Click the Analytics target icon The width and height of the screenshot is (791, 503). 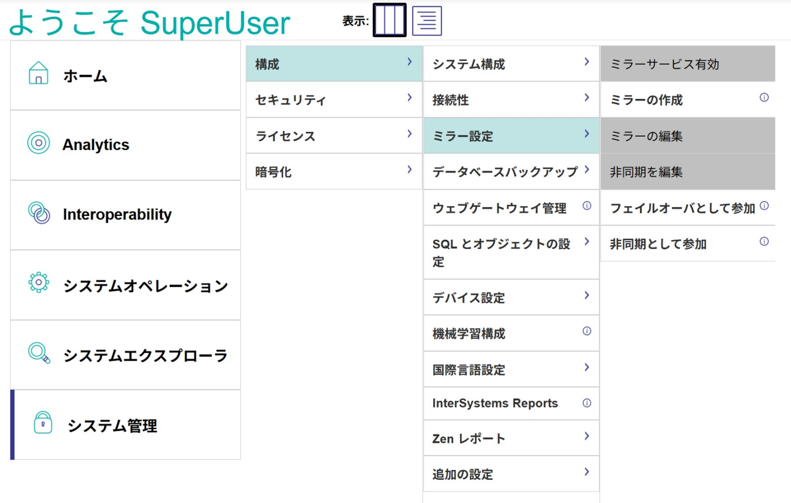[39, 143]
